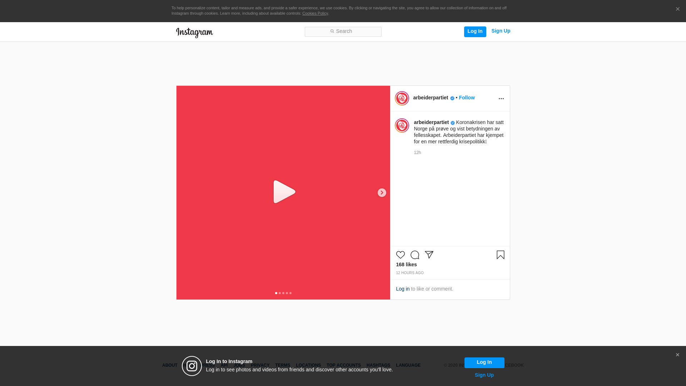Open the Sign Up link in header
This screenshot has height=386, width=686.
501,31
